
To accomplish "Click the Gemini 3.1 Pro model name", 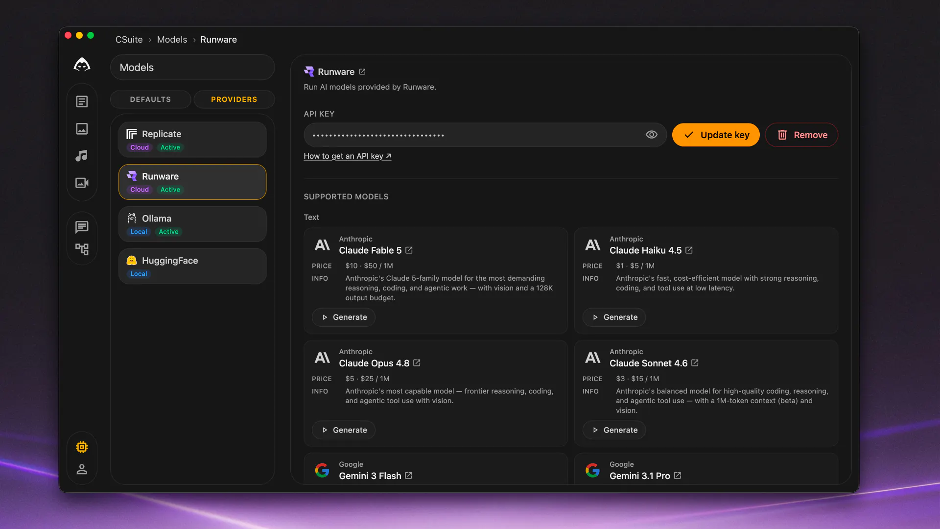I will (x=639, y=476).
